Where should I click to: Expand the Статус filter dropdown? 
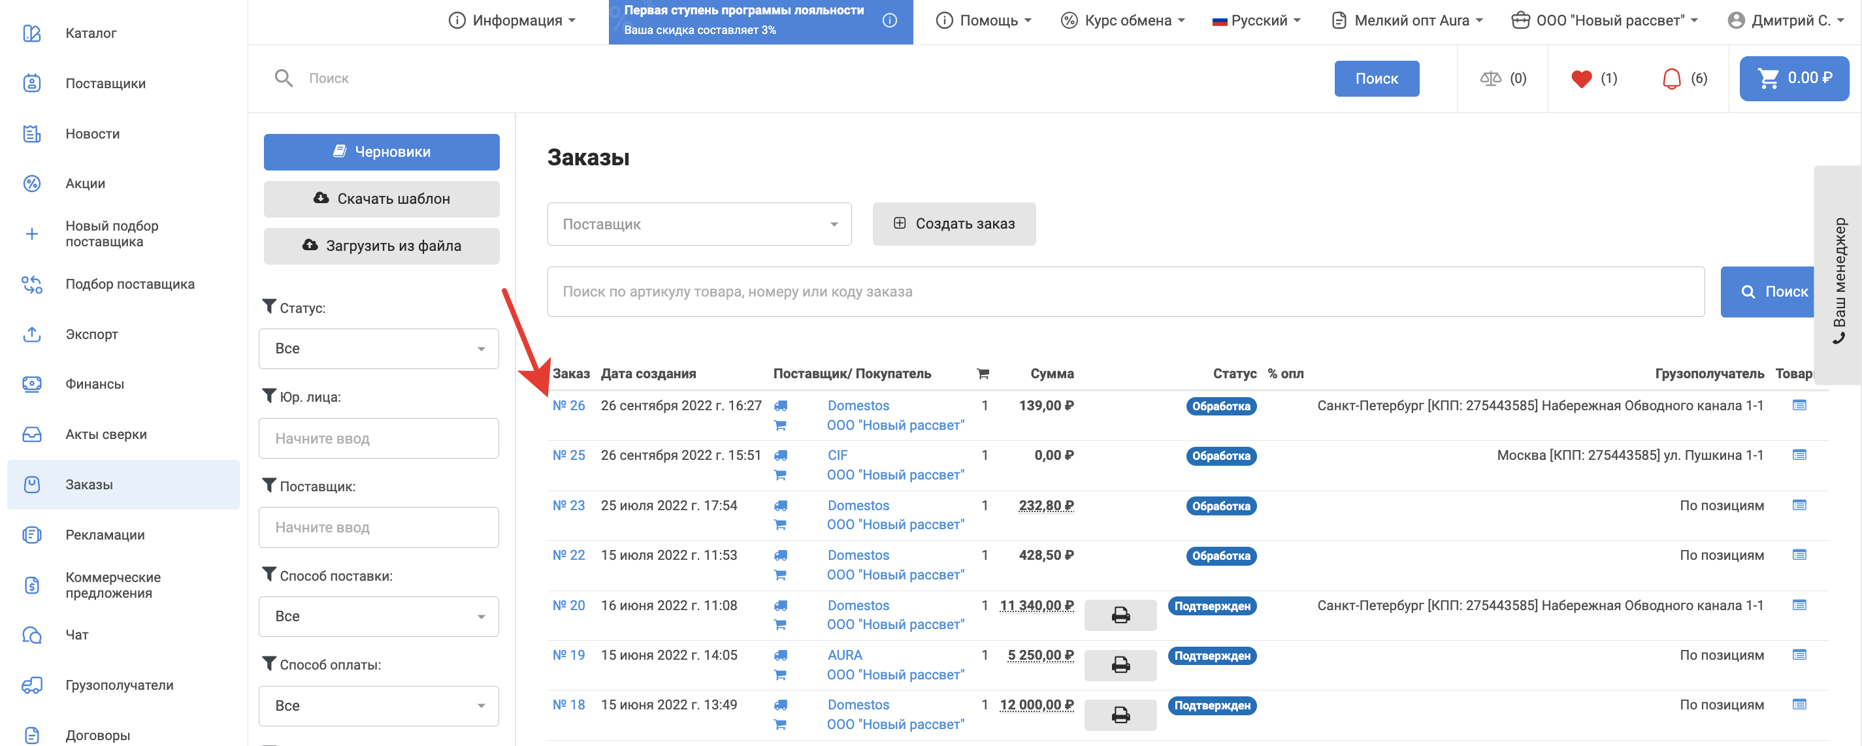(x=379, y=348)
